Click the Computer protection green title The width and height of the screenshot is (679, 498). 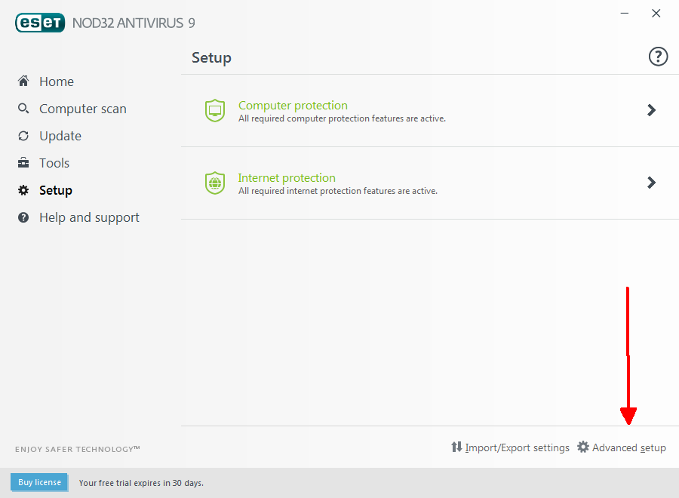[x=293, y=105]
